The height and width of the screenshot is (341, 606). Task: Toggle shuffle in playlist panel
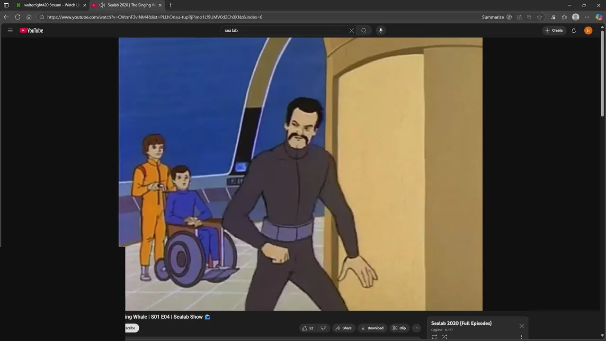445,337
